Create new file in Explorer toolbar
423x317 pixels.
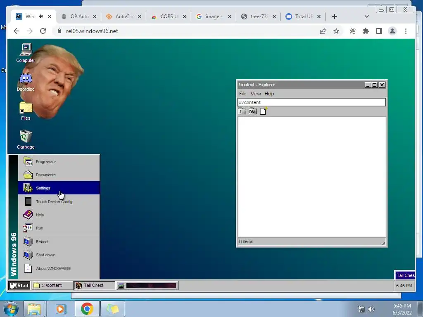tap(263, 111)
